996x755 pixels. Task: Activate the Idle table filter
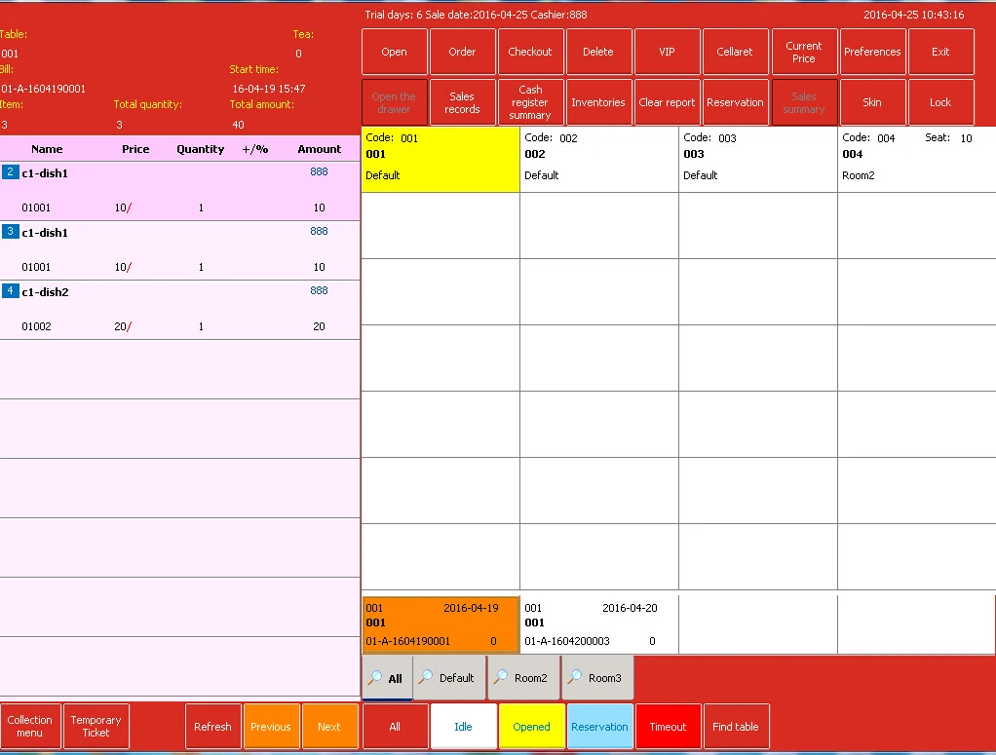pyautogui.click(x=463, y=726)
